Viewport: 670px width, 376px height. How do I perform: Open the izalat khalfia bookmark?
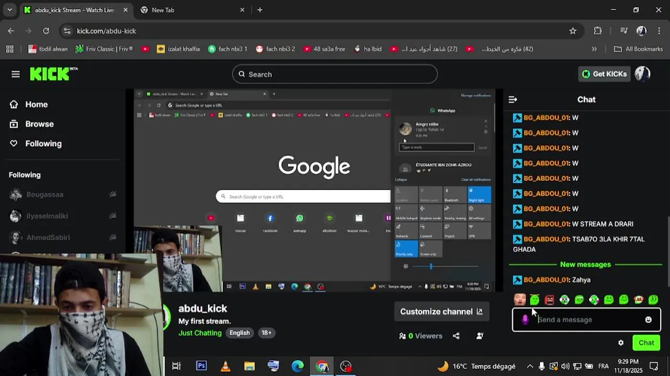click(178, 49)
